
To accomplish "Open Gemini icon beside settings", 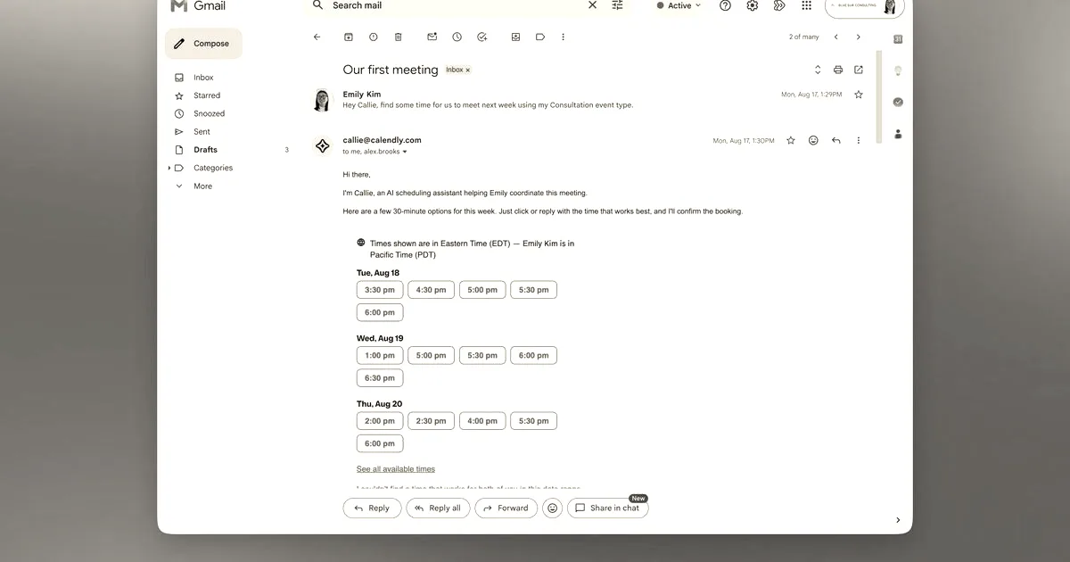I will pyautogui.click(x=778, y=5).
